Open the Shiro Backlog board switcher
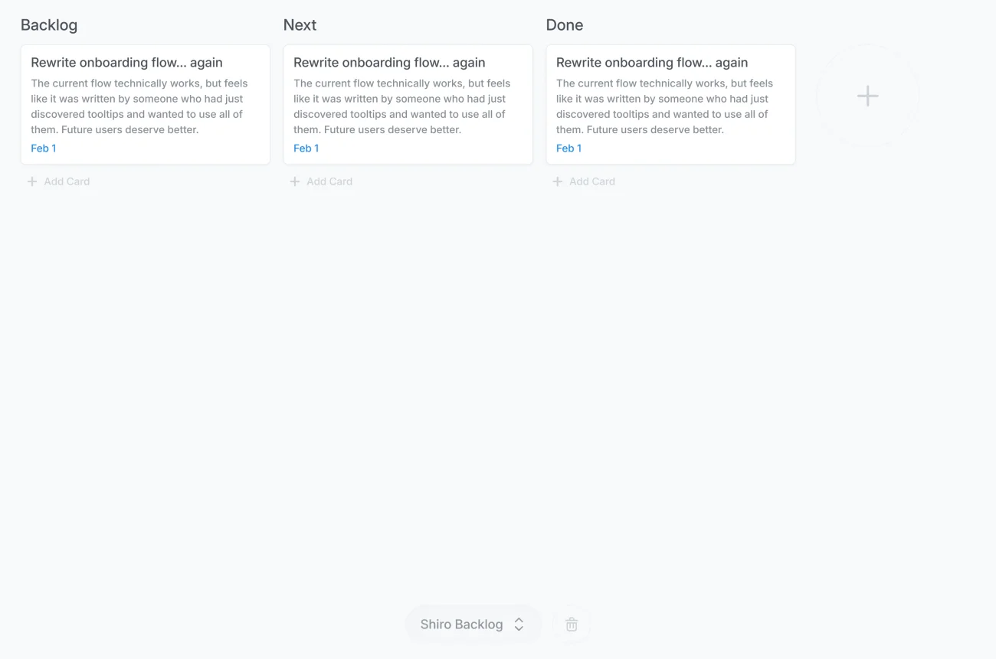Viewport: 996px width, 659px height. click(473, 625)
